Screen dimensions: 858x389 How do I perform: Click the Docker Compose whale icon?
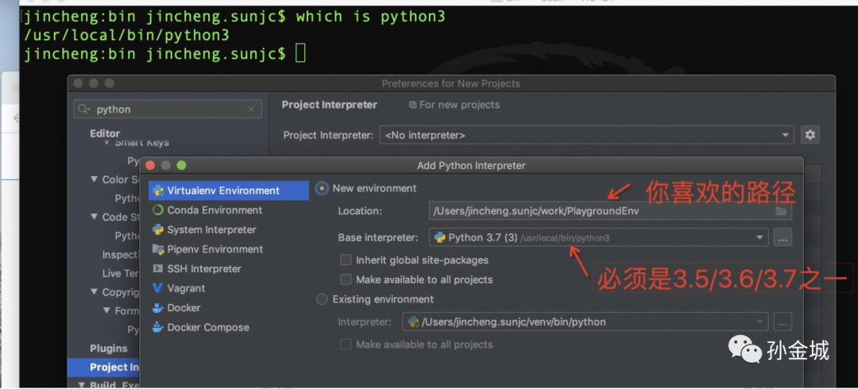tap(158, 327)
